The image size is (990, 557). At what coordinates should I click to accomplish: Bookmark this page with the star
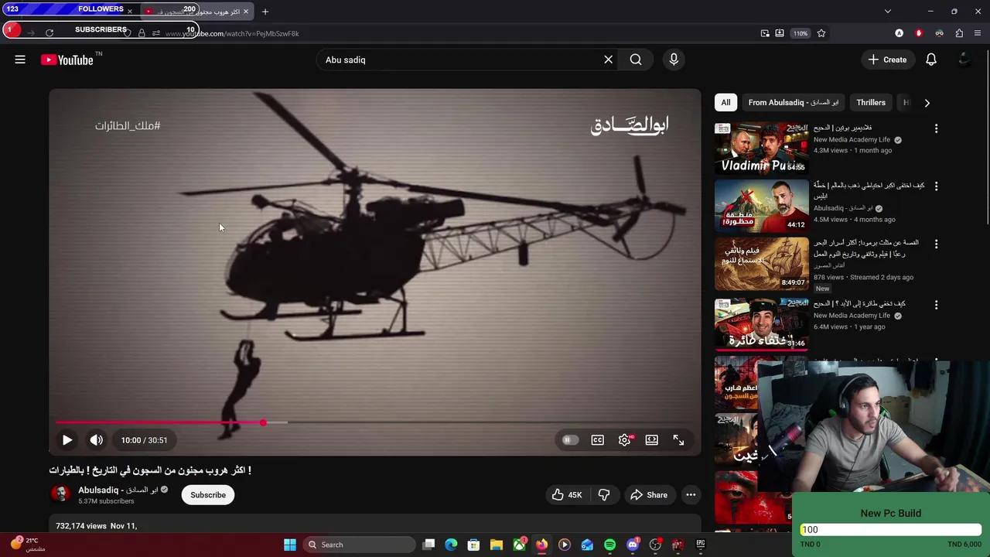(x=821, y=33)
